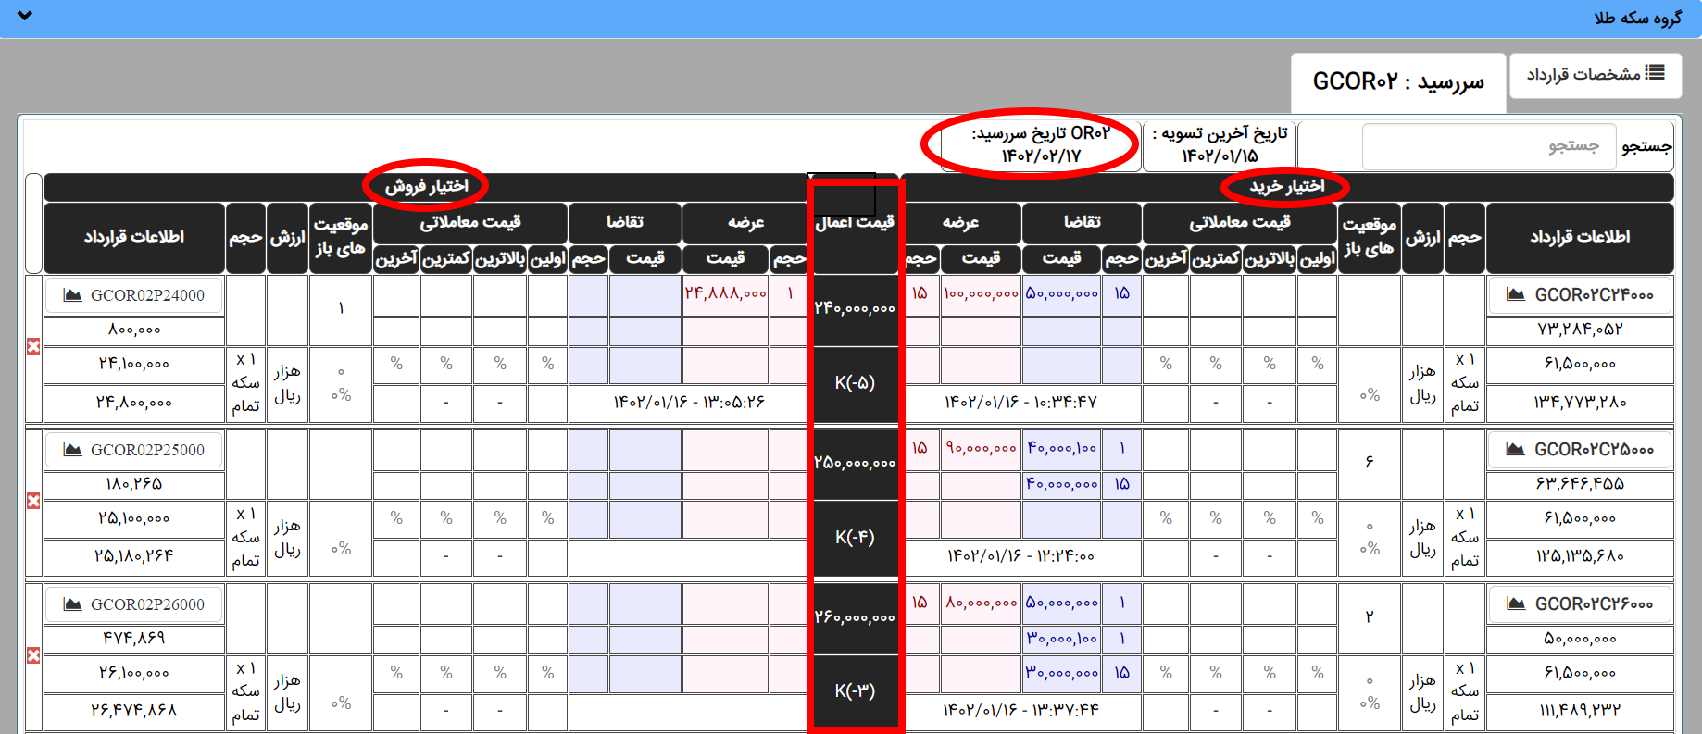Viewport: 1702px width, 734px height.
Task: Click the call timestamp ending ۱۳:۳۷:۴۴
Action: tap(1021, 711)
